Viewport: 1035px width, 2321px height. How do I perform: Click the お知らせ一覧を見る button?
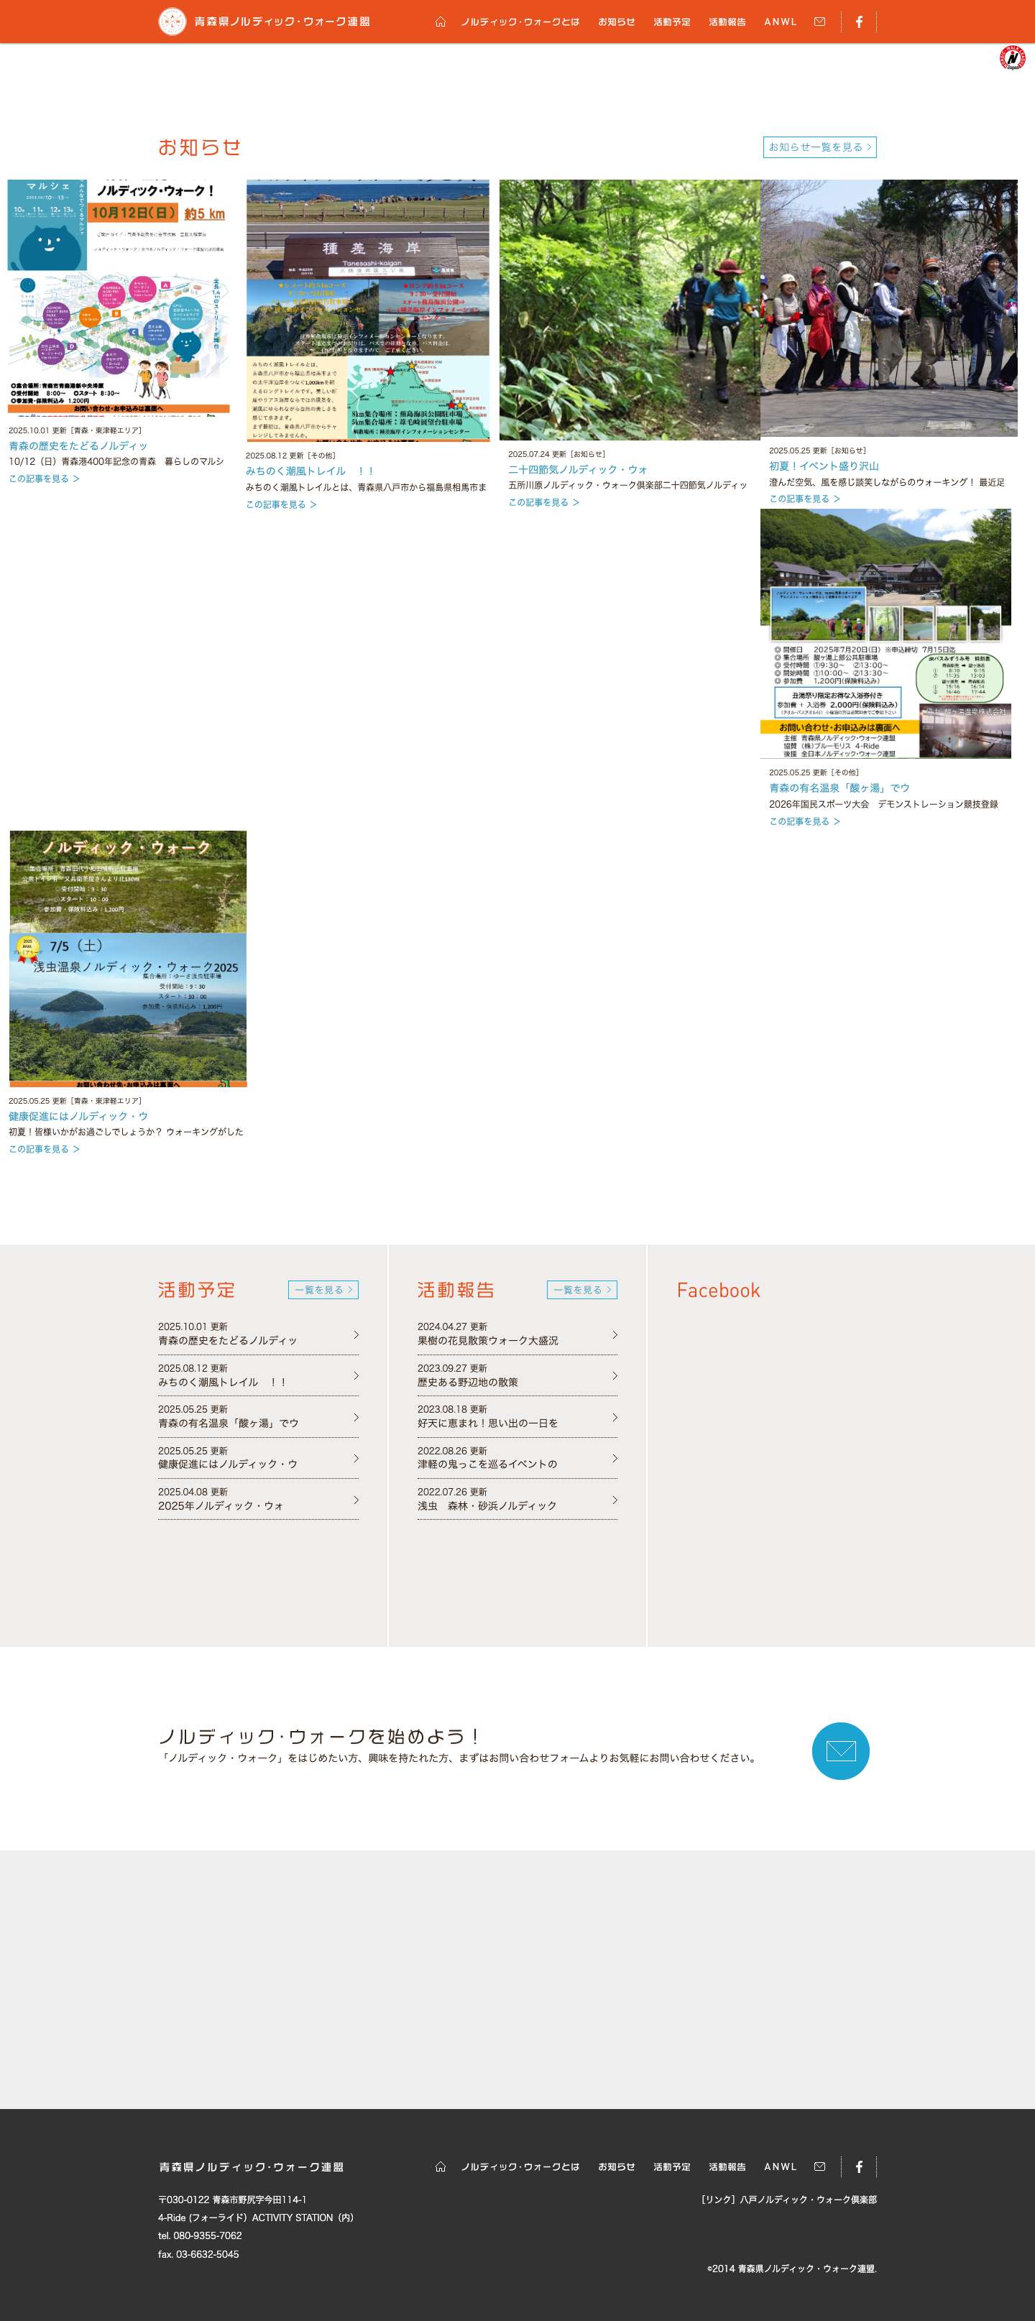[x=819, y=147]
